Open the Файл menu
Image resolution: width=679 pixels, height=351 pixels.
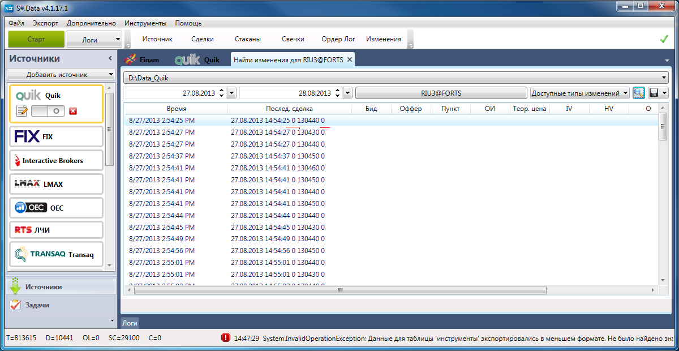pyautogui.click(x=16, y=23)
